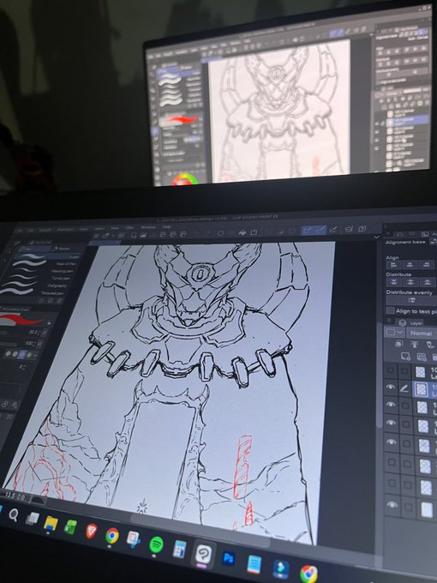Click the Fill command bar icon
The height and width of the screenshot is (583, 437).
(x=242, y=232)
